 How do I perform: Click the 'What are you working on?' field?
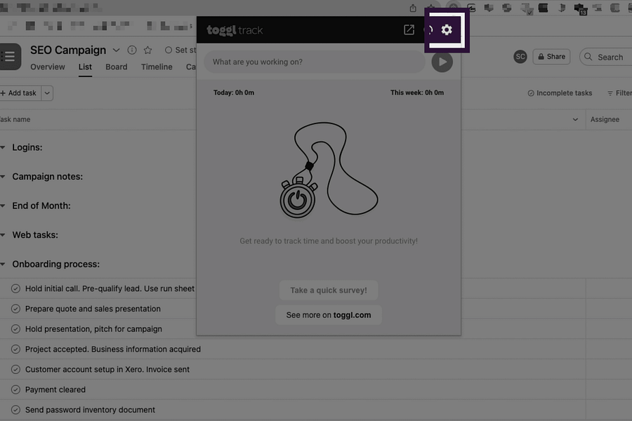314,62
